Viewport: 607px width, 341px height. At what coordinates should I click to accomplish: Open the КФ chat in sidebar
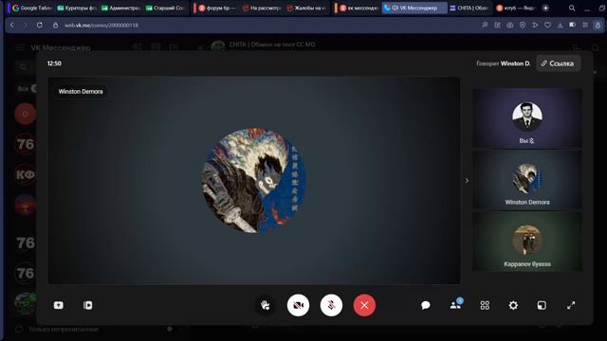26,174
